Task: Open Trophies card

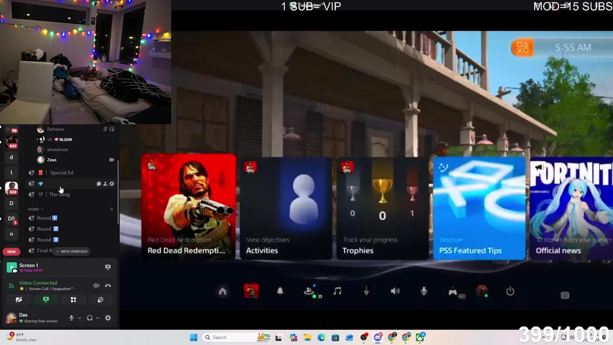Action: coord(382,208)
